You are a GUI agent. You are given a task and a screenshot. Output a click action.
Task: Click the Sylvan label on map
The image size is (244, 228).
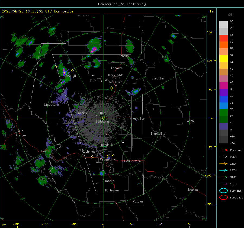104,80
